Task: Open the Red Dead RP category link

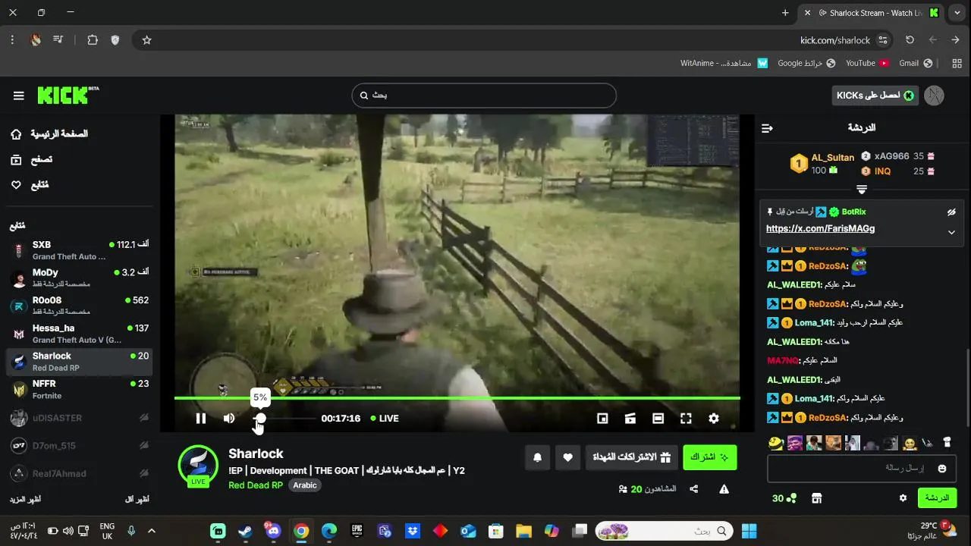Action: point(256,485)
